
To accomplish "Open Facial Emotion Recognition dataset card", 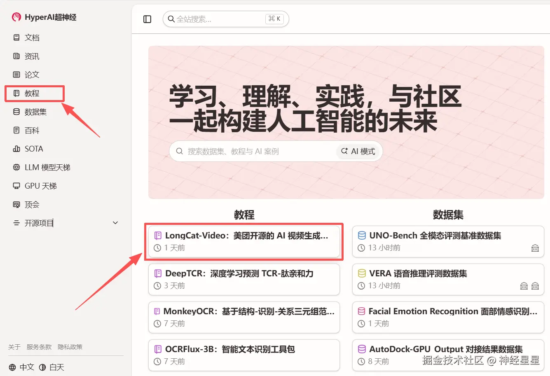I will coord(448,317).
